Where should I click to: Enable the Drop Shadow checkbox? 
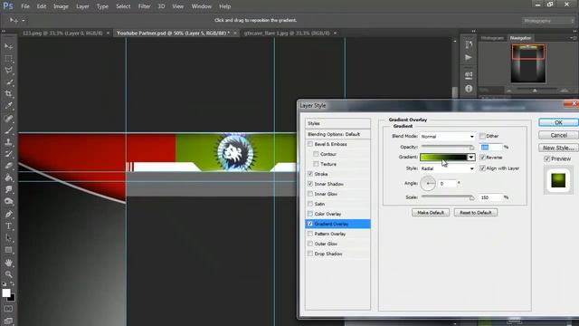(310, 254)
